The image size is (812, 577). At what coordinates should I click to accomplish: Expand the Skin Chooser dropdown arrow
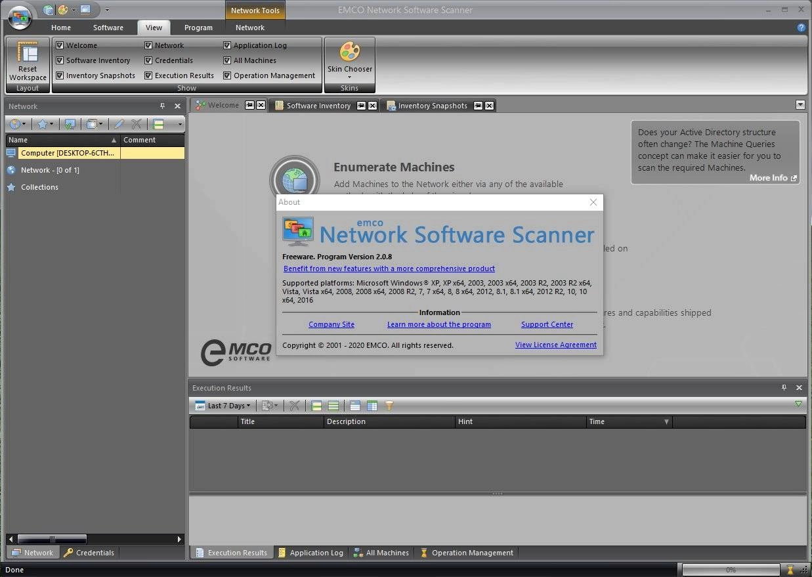tap(349, 77)
